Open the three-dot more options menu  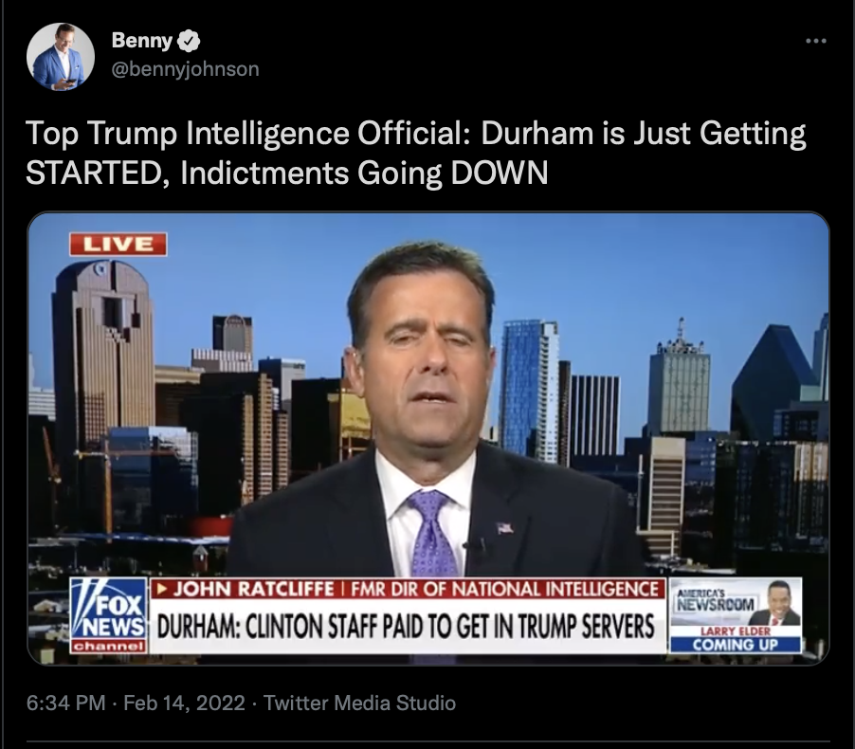pos(816,41)
